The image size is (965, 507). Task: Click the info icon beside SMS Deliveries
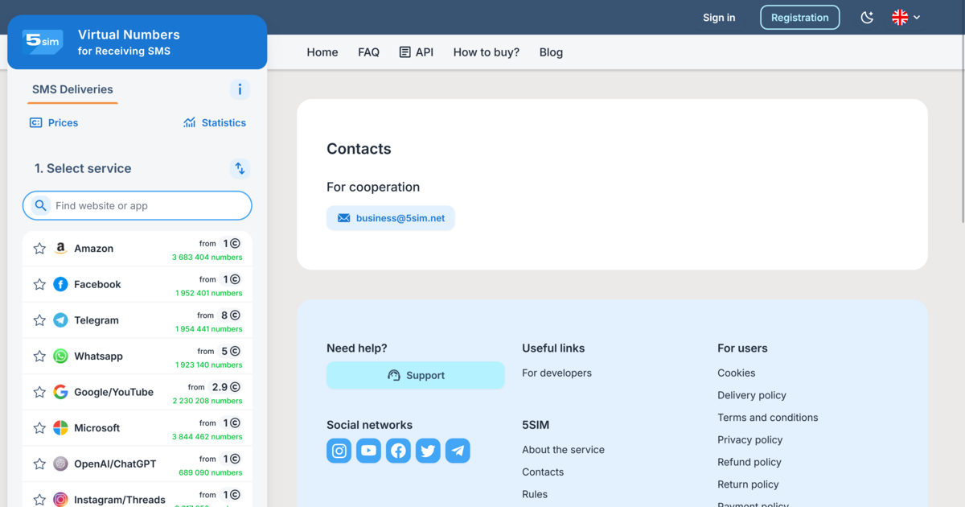tap(240, 89)
